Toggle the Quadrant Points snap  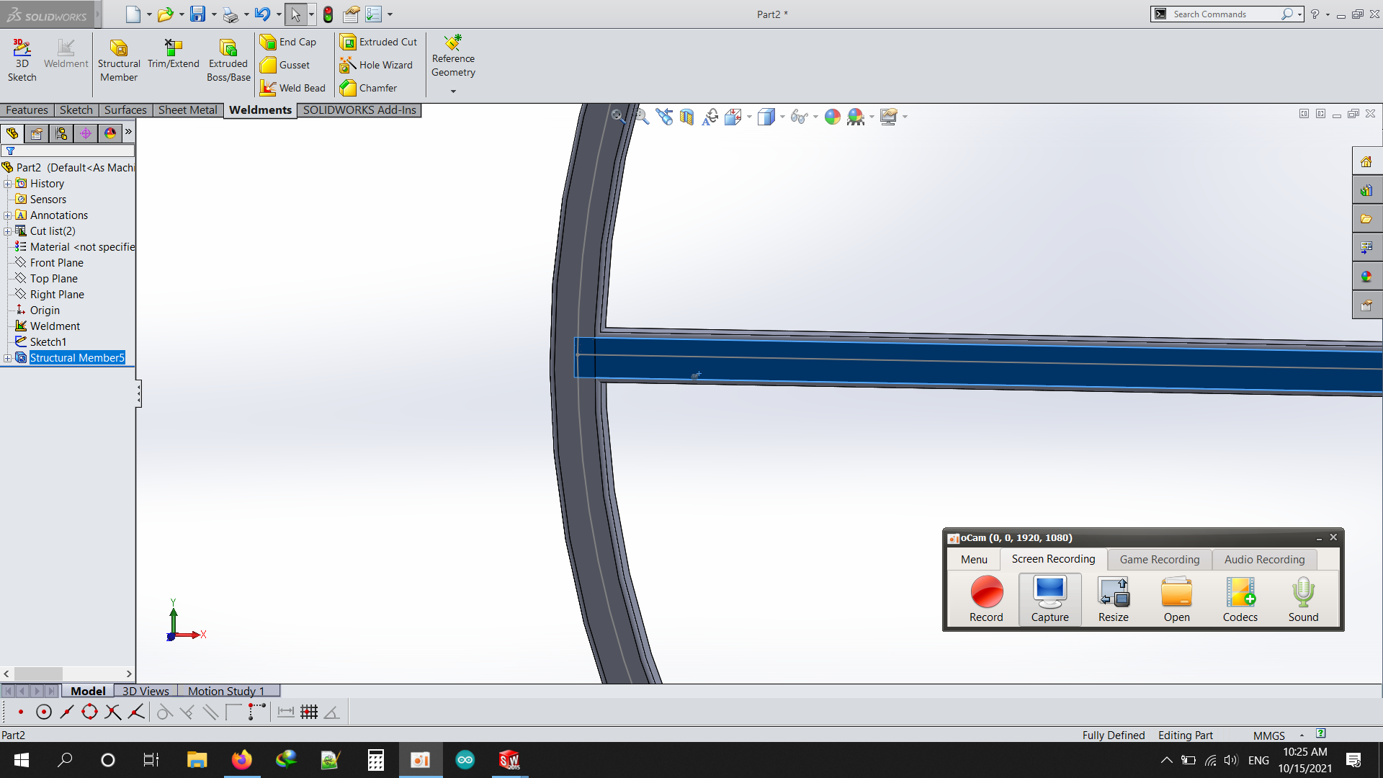tap(89, 712)
